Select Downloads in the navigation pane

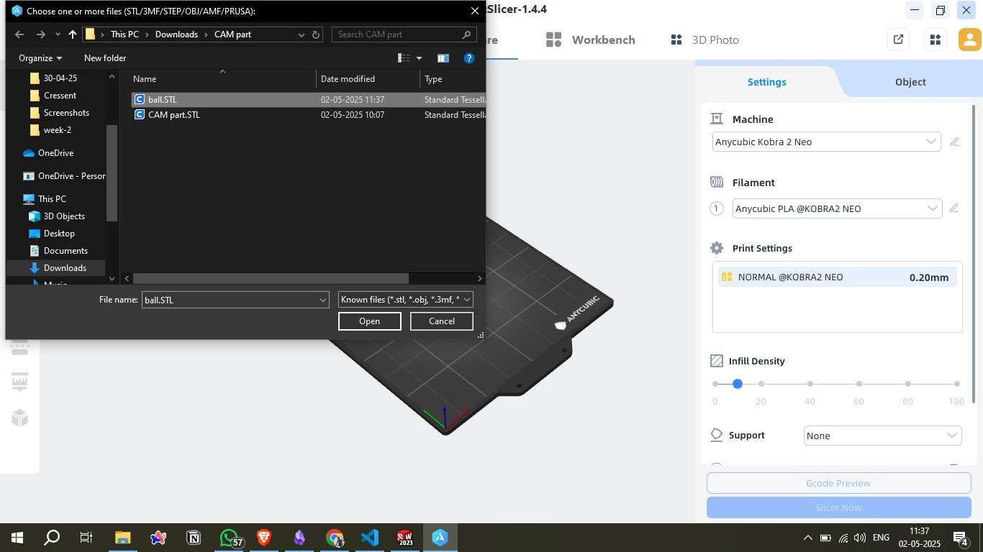[x=65, y=268]
